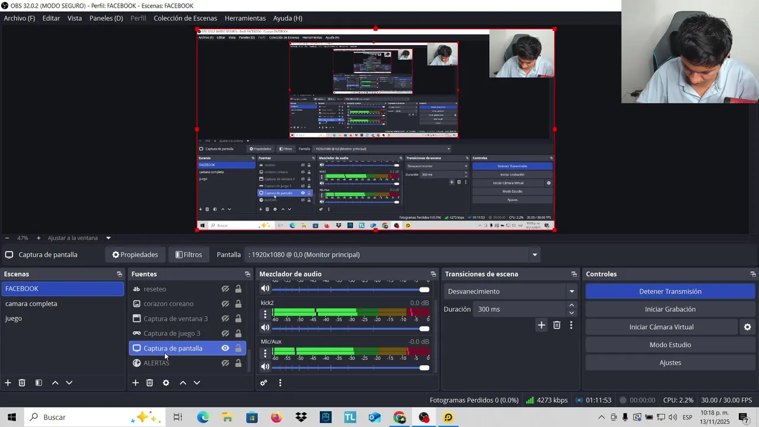759x427 pixels.
Task: Zoom in preview with plus icon
Action: click(x=39, y=238)
